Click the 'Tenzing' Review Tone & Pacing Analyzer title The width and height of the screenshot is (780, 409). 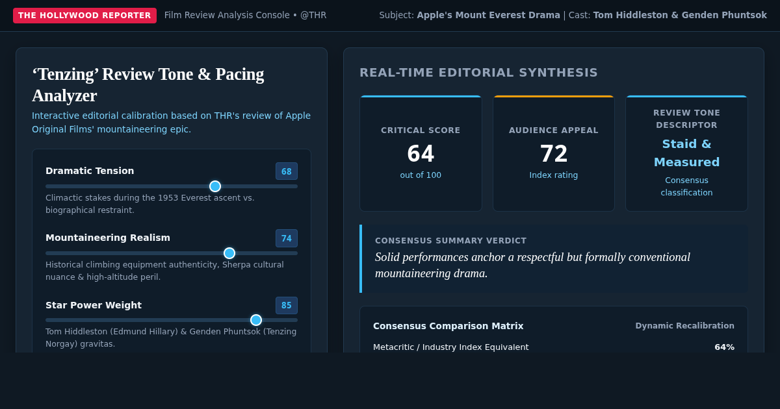pos(148,84)
